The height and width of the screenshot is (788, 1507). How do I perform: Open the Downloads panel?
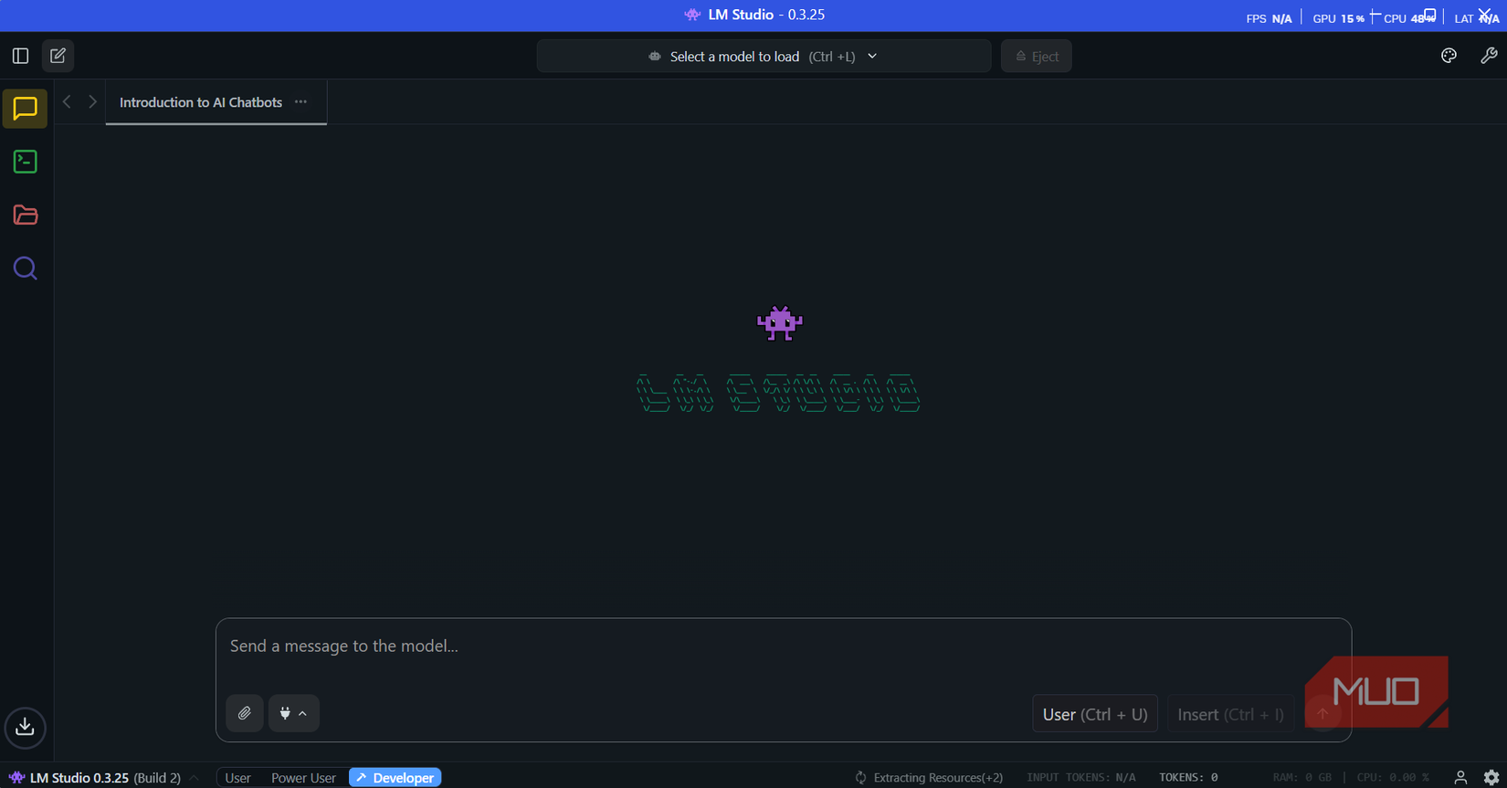25,727
